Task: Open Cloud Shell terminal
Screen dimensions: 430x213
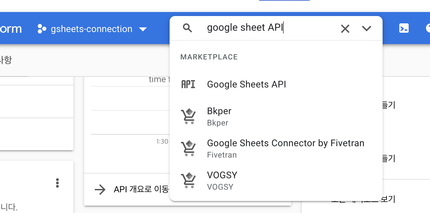Action: pyautogui.click(x=404, y=29)
